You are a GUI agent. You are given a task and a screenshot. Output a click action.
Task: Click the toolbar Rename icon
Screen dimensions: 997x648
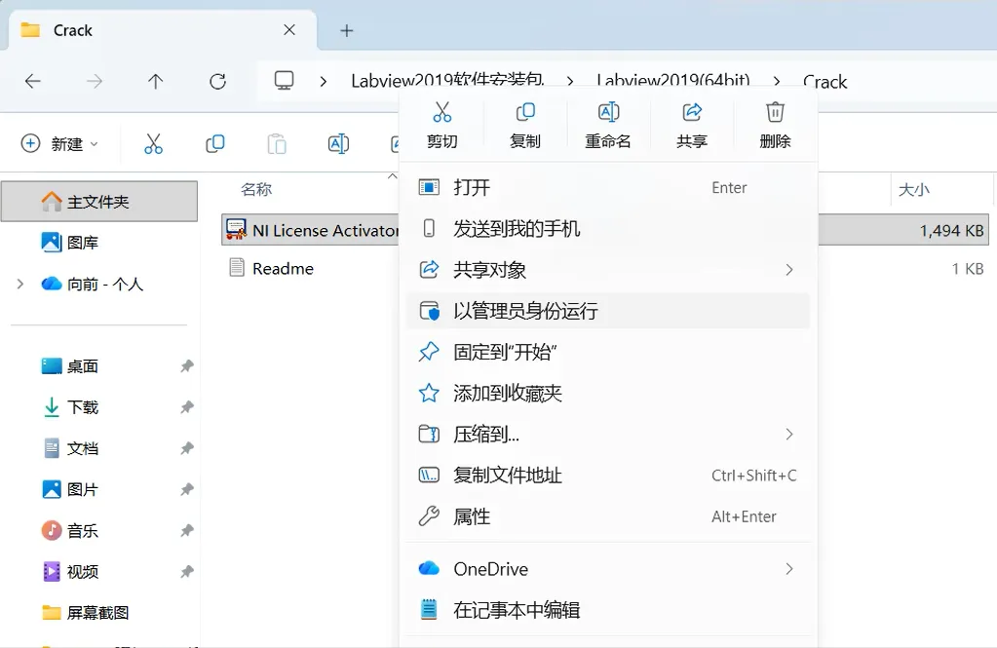(338, 143)
